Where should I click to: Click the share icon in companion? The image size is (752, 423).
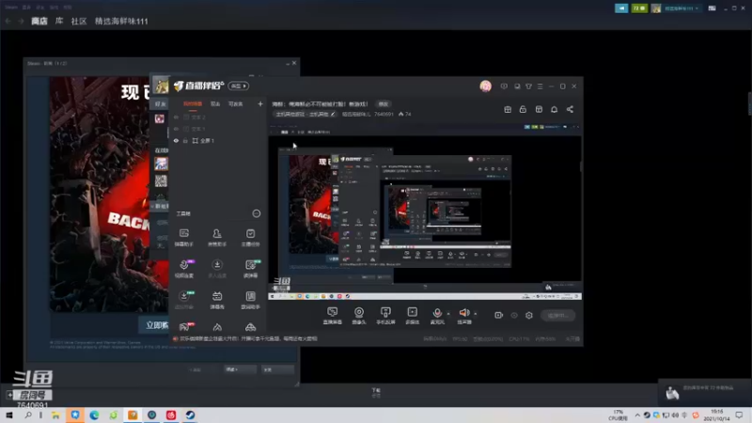point(570,109)
